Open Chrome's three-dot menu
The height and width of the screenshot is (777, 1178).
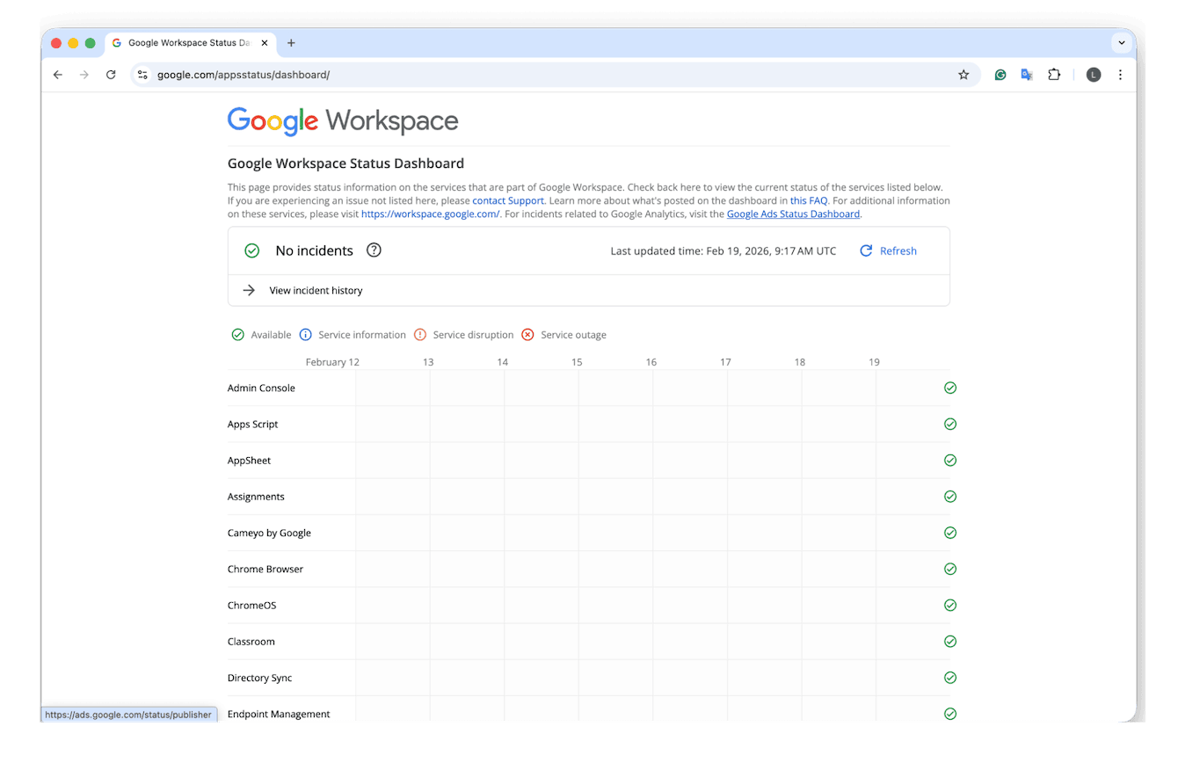pyautogui.click(x=1120, y=75)
